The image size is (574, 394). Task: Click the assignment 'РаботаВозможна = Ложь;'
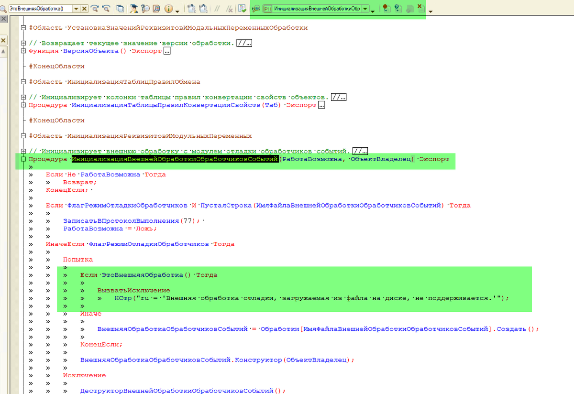[x=110, y=229]
